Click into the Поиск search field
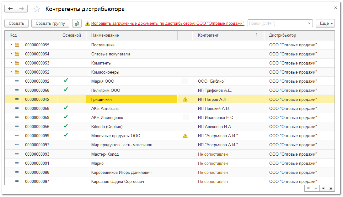Screen dimensions: 343x197 276,23
